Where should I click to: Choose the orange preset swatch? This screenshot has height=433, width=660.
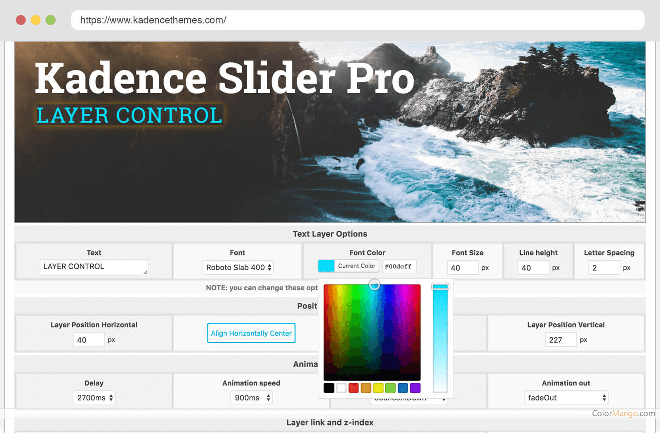pyautogui.click(x=366, y=388)
